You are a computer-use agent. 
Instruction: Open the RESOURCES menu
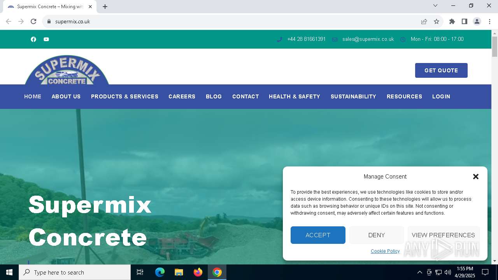404,96
